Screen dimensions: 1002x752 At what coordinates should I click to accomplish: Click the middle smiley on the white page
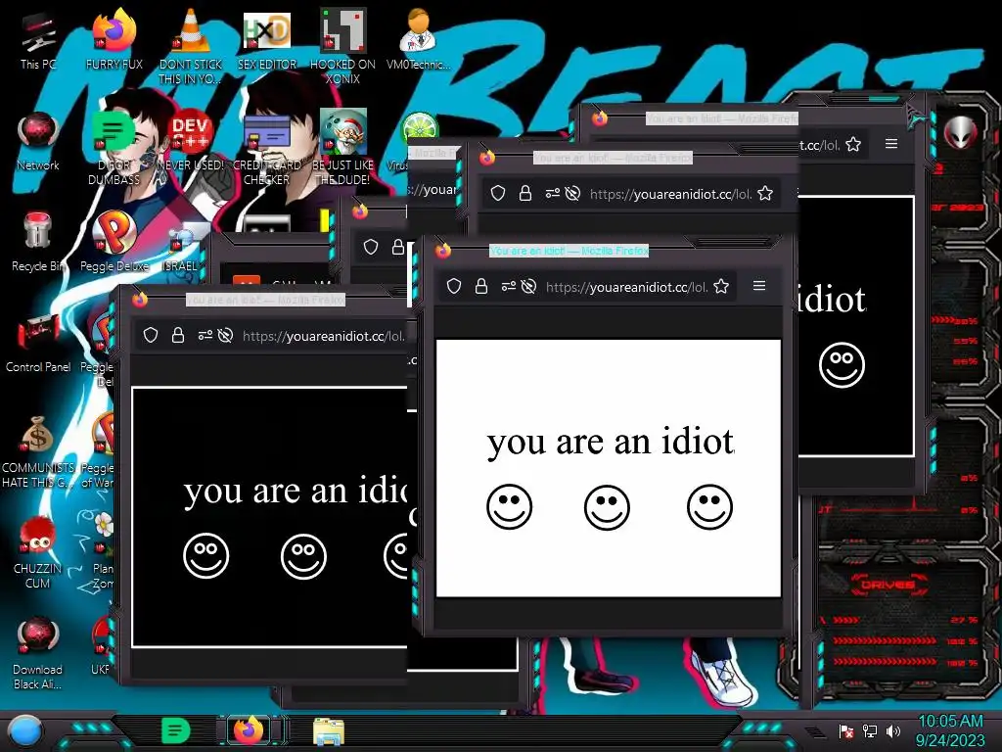607,507
